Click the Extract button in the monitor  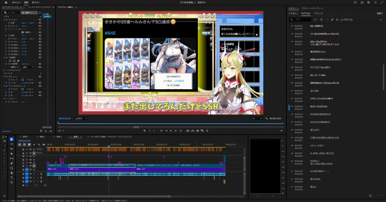(x=193, y=130)
